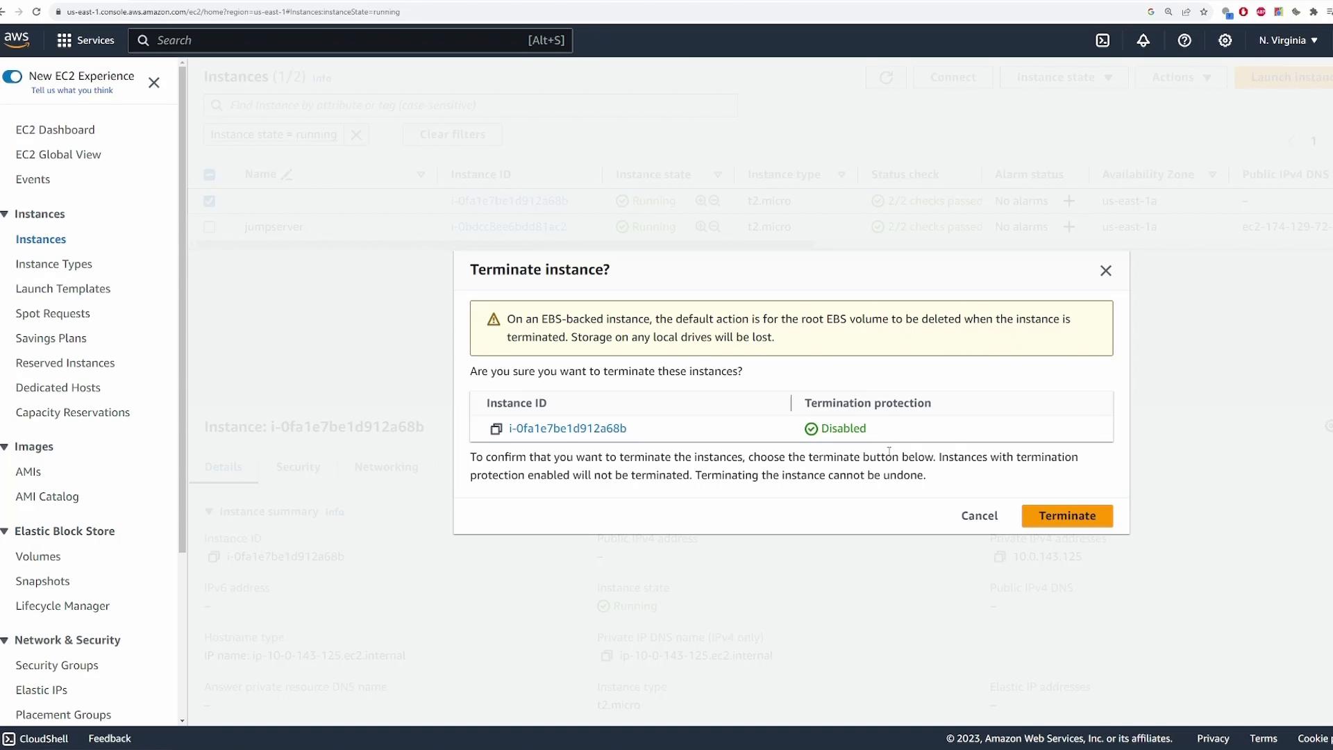The height and width of the screenshot is (750, 1333).
Task: Open the Actions dropdown
Action: [x=1181, y=78]
